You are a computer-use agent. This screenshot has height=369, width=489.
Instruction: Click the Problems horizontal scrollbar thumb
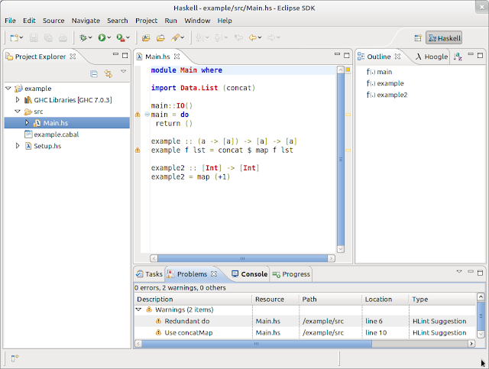point(257,344)
